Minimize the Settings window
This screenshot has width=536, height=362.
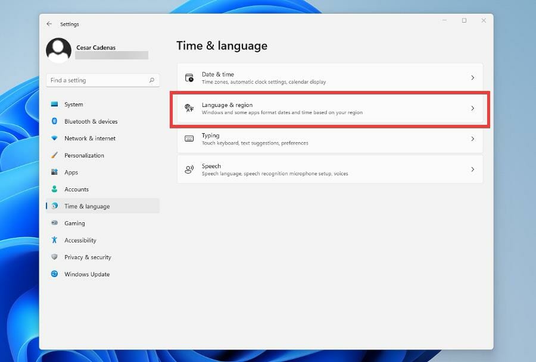tap(444, 20)
